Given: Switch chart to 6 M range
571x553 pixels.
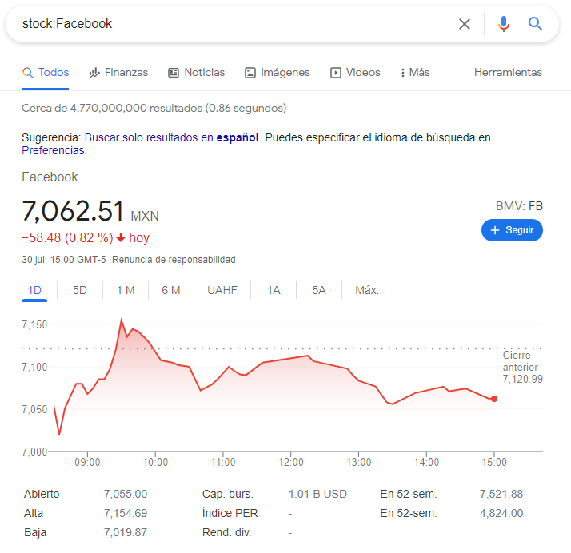Looking at the screenshot, I should [x=171, y=290].
